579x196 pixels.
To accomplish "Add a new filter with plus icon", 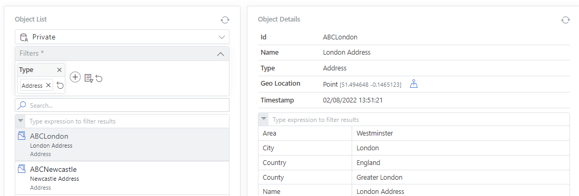I will [75, 77].
